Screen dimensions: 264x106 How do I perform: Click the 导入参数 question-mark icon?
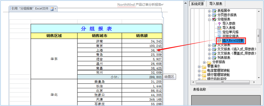coord(219,24)
